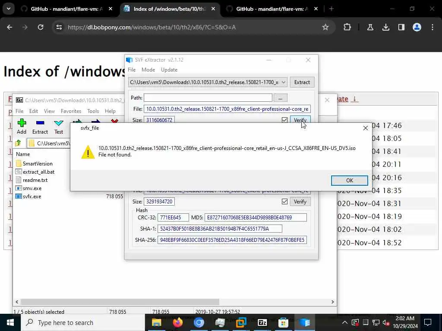Open the View menu in 7-Zip
442x331 pixels.
(x=49, y=111)
